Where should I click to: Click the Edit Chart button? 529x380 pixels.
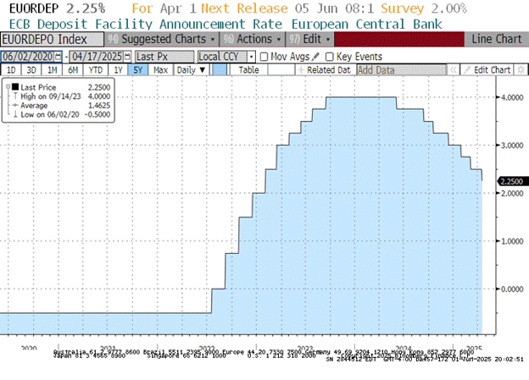487,70
